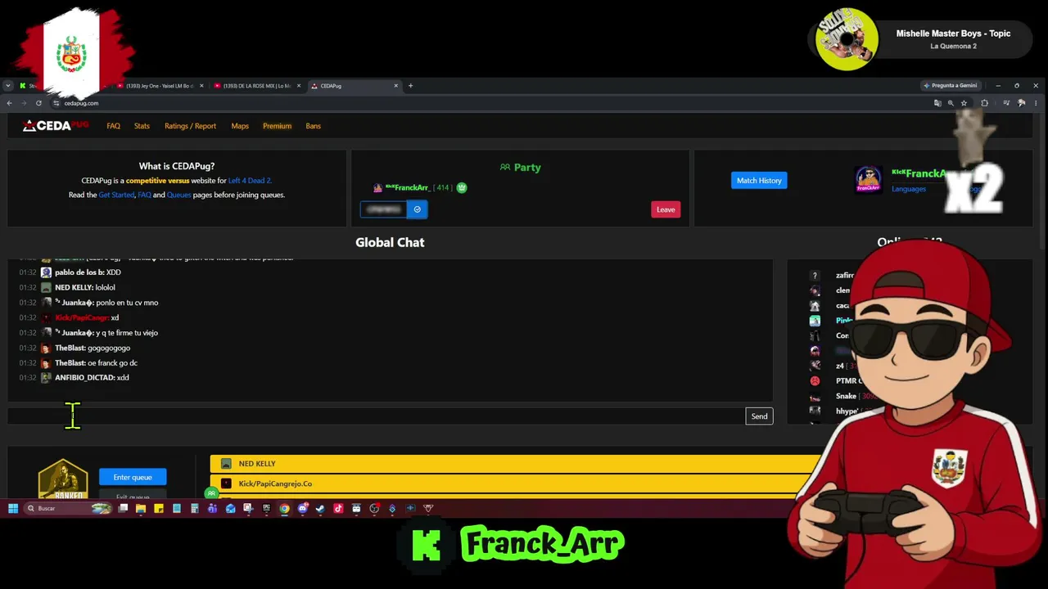
Task: Open the Chrome three-dot menu
Action: (x=1036, y=103)
